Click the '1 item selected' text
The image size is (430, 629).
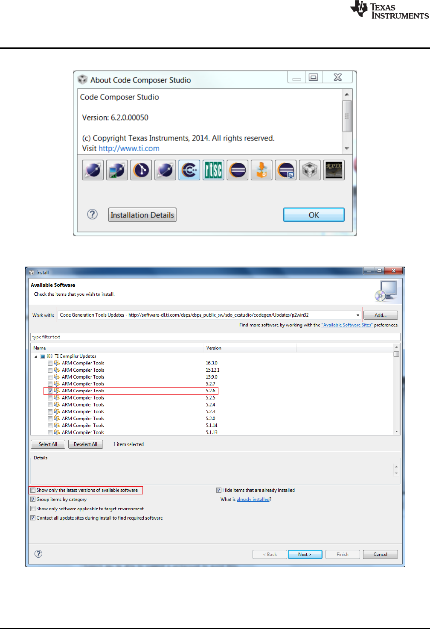point(128,444)
